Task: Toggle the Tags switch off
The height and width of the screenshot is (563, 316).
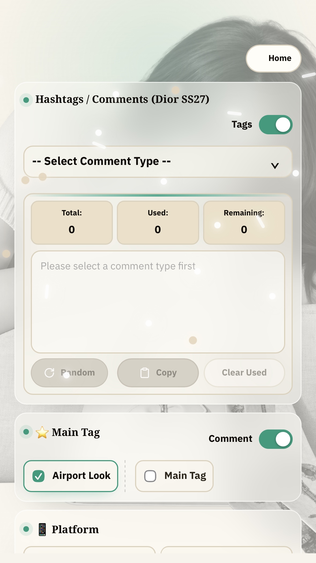Action: pyautogui.click(x=276, y=125)
